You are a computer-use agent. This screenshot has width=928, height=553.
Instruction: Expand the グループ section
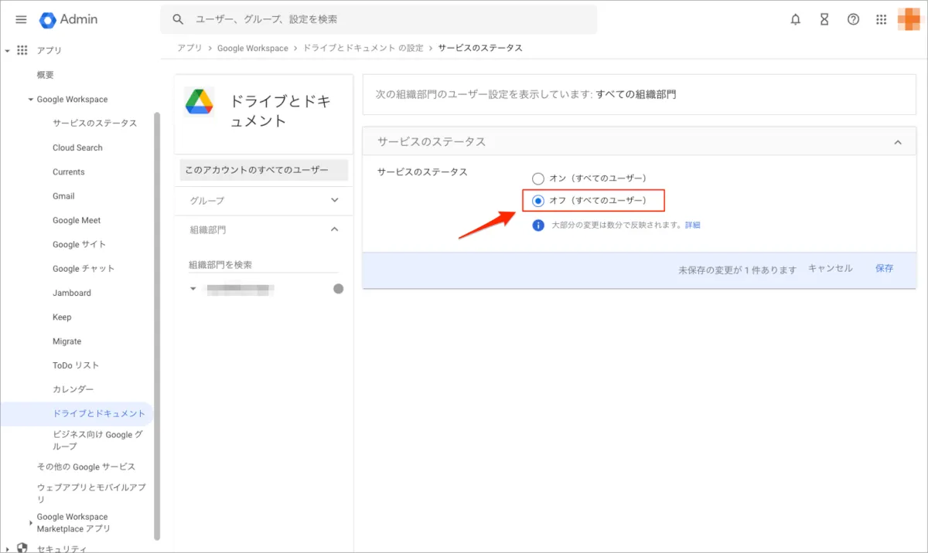[x=335, y=200]
